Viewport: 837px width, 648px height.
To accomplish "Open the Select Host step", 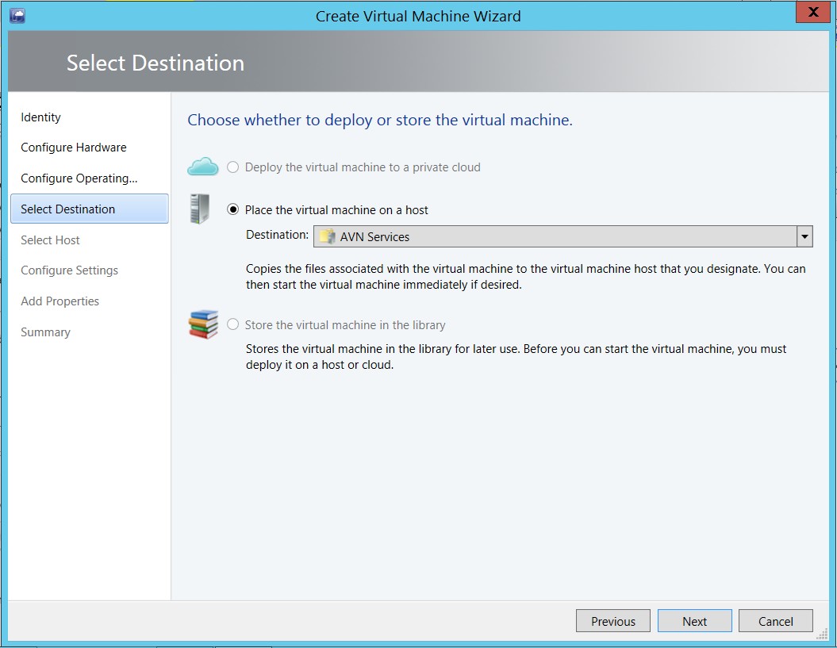I will pos(50,240).
